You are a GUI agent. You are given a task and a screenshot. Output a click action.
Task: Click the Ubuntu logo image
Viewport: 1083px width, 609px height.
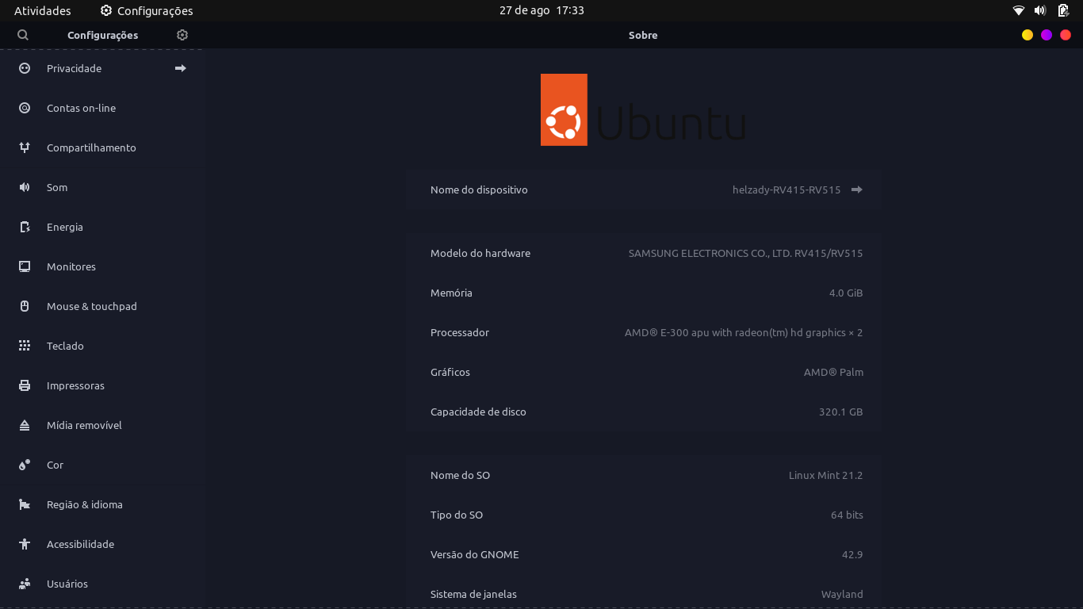[643, 109]
